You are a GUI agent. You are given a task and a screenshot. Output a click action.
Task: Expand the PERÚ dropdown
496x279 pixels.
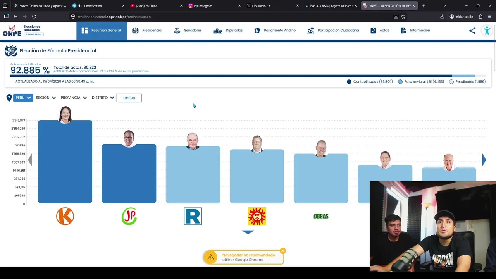23,98
